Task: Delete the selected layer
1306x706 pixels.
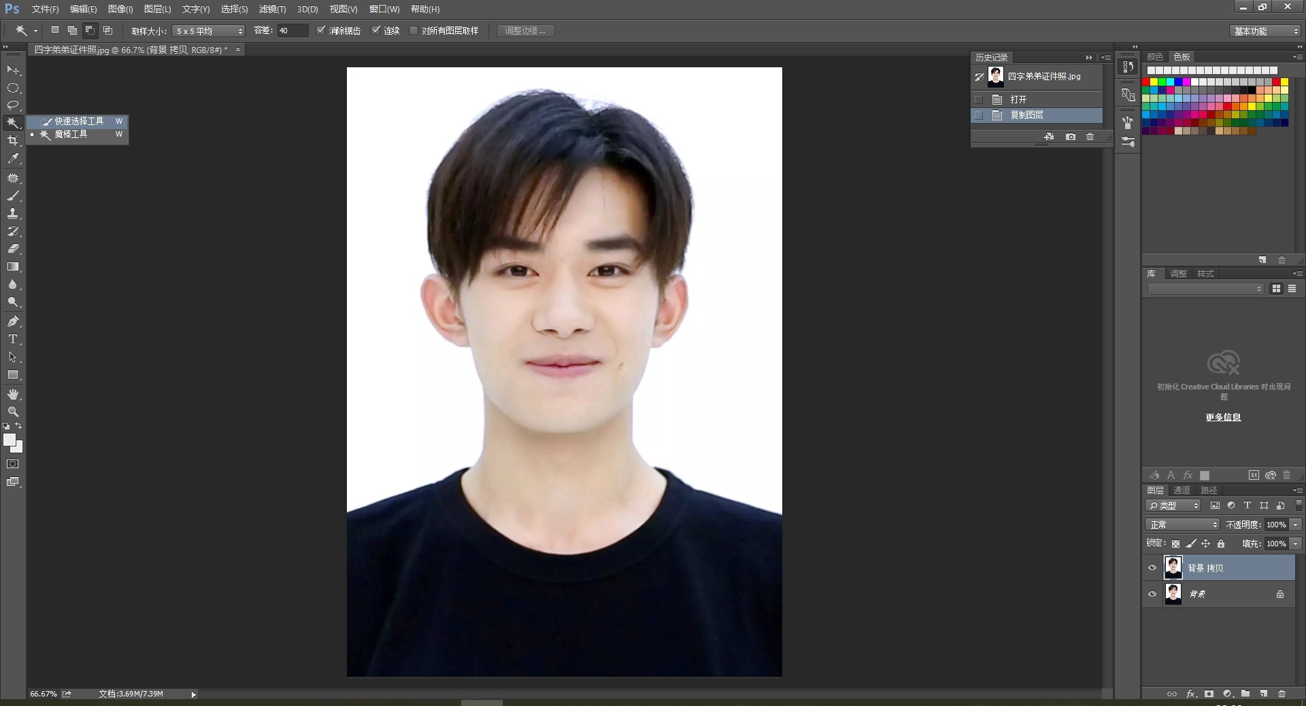Action: [1282, 694]
